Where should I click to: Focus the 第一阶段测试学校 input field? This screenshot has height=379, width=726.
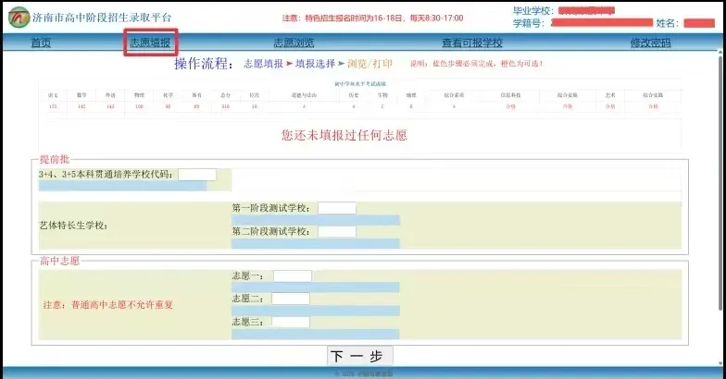(x=337, y=208)
